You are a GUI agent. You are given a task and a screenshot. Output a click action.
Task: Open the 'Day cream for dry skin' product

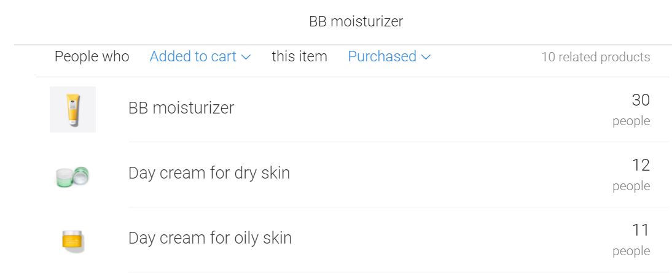pyautogui.click(x=209, y=173)
